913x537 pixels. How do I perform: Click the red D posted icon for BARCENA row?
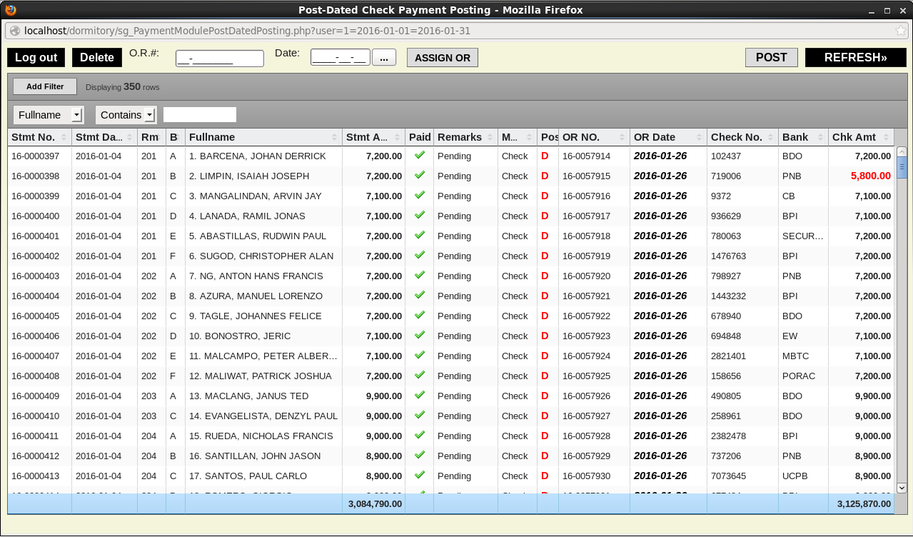click(545, 156)
